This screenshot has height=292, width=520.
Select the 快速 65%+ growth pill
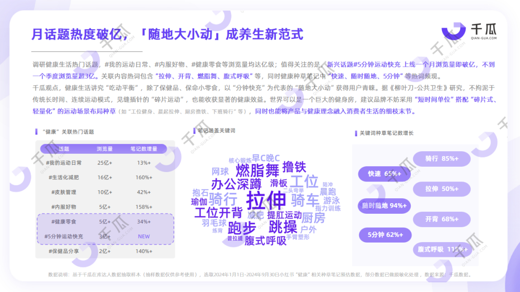tap(384, 173)
